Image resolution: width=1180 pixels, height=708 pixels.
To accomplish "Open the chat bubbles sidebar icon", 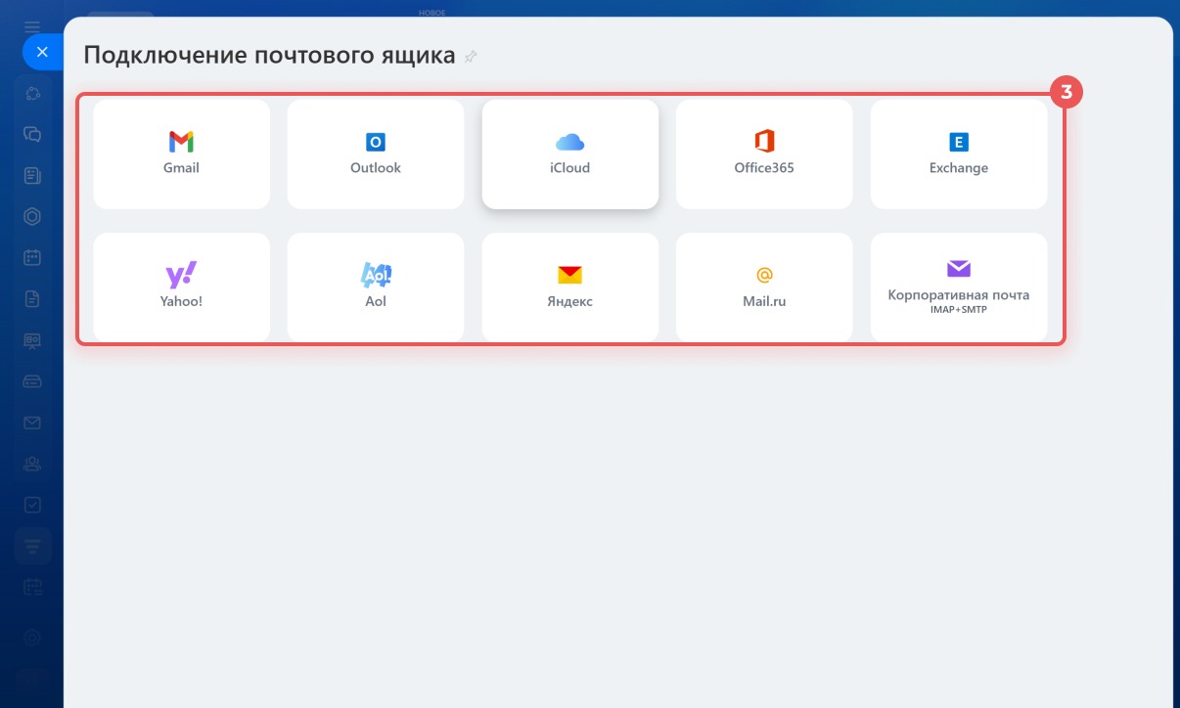I will [32, 134].
